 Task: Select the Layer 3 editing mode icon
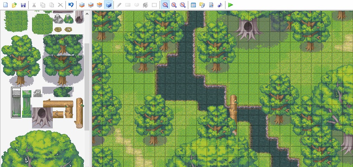(x=100, y=5)
